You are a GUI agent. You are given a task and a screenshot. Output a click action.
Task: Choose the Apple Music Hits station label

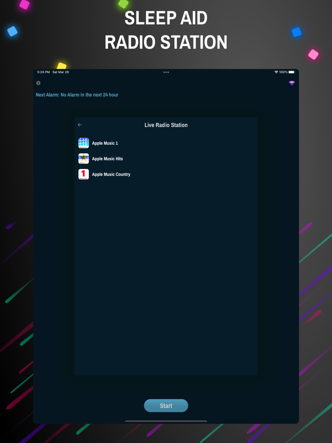point(107,159)
